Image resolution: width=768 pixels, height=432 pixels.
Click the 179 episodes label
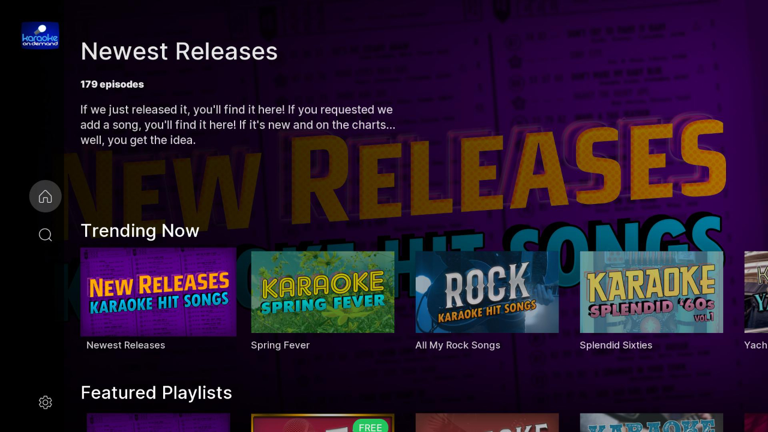(x=112, y=84)
